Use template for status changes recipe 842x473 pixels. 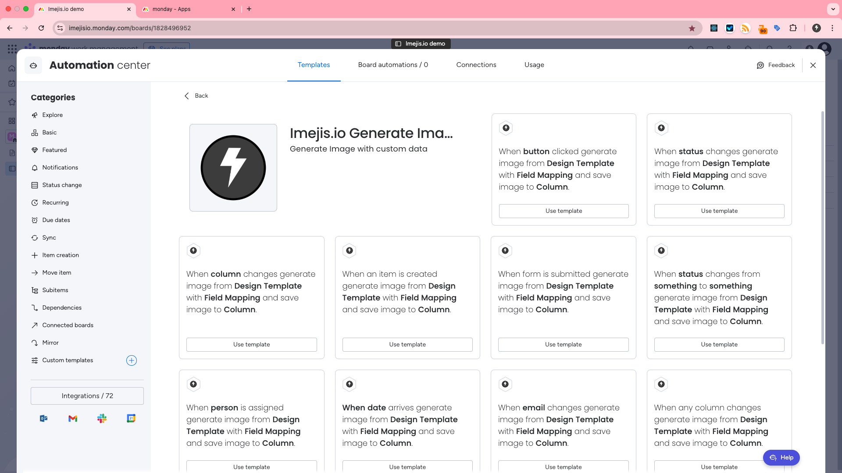tap(719, 211)
